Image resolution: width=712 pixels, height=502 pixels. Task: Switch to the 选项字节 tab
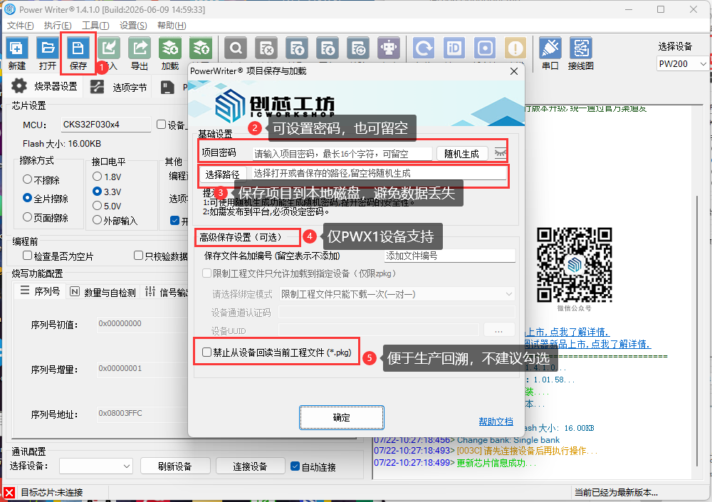pos(119,87)
